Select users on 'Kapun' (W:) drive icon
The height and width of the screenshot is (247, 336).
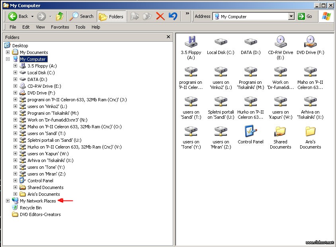tap(281, 108)
